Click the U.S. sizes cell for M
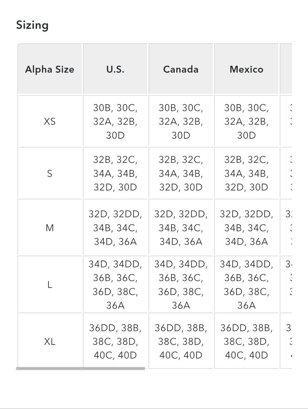 click(x=115, y=228)
